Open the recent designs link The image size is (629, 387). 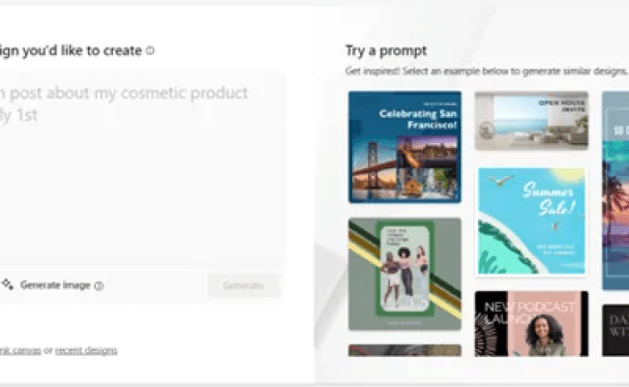click(86, 350)
